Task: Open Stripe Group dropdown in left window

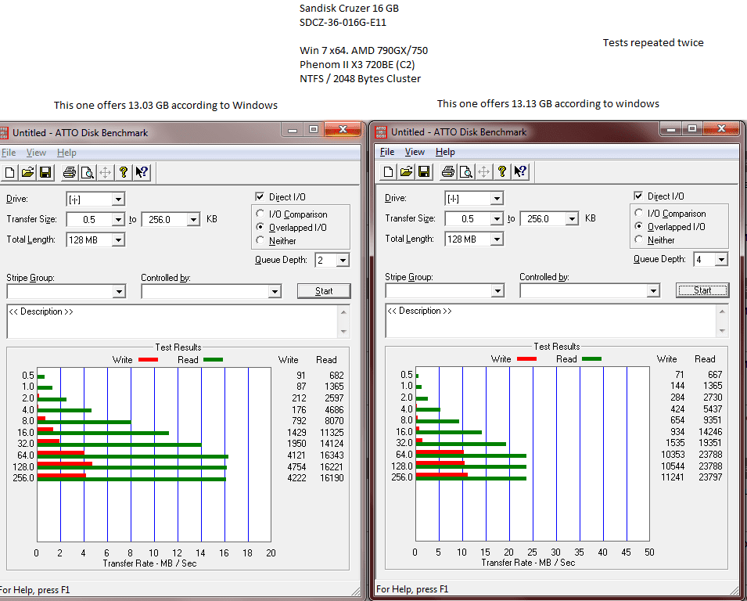Action: (119, 291)
